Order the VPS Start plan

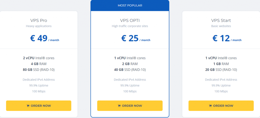(x=221, y=106)
